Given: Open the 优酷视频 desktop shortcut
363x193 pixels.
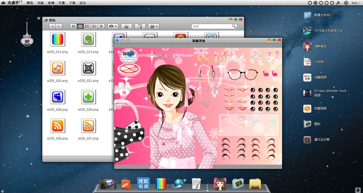Looking at the screenshot, I should tap(308, 77).
